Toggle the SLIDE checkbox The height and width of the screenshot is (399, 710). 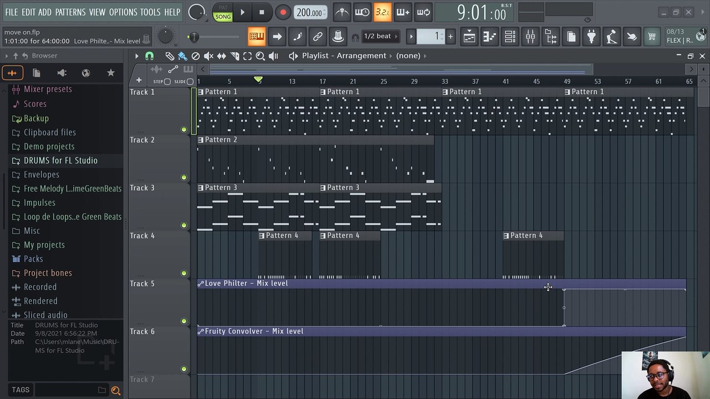point(190,81)
